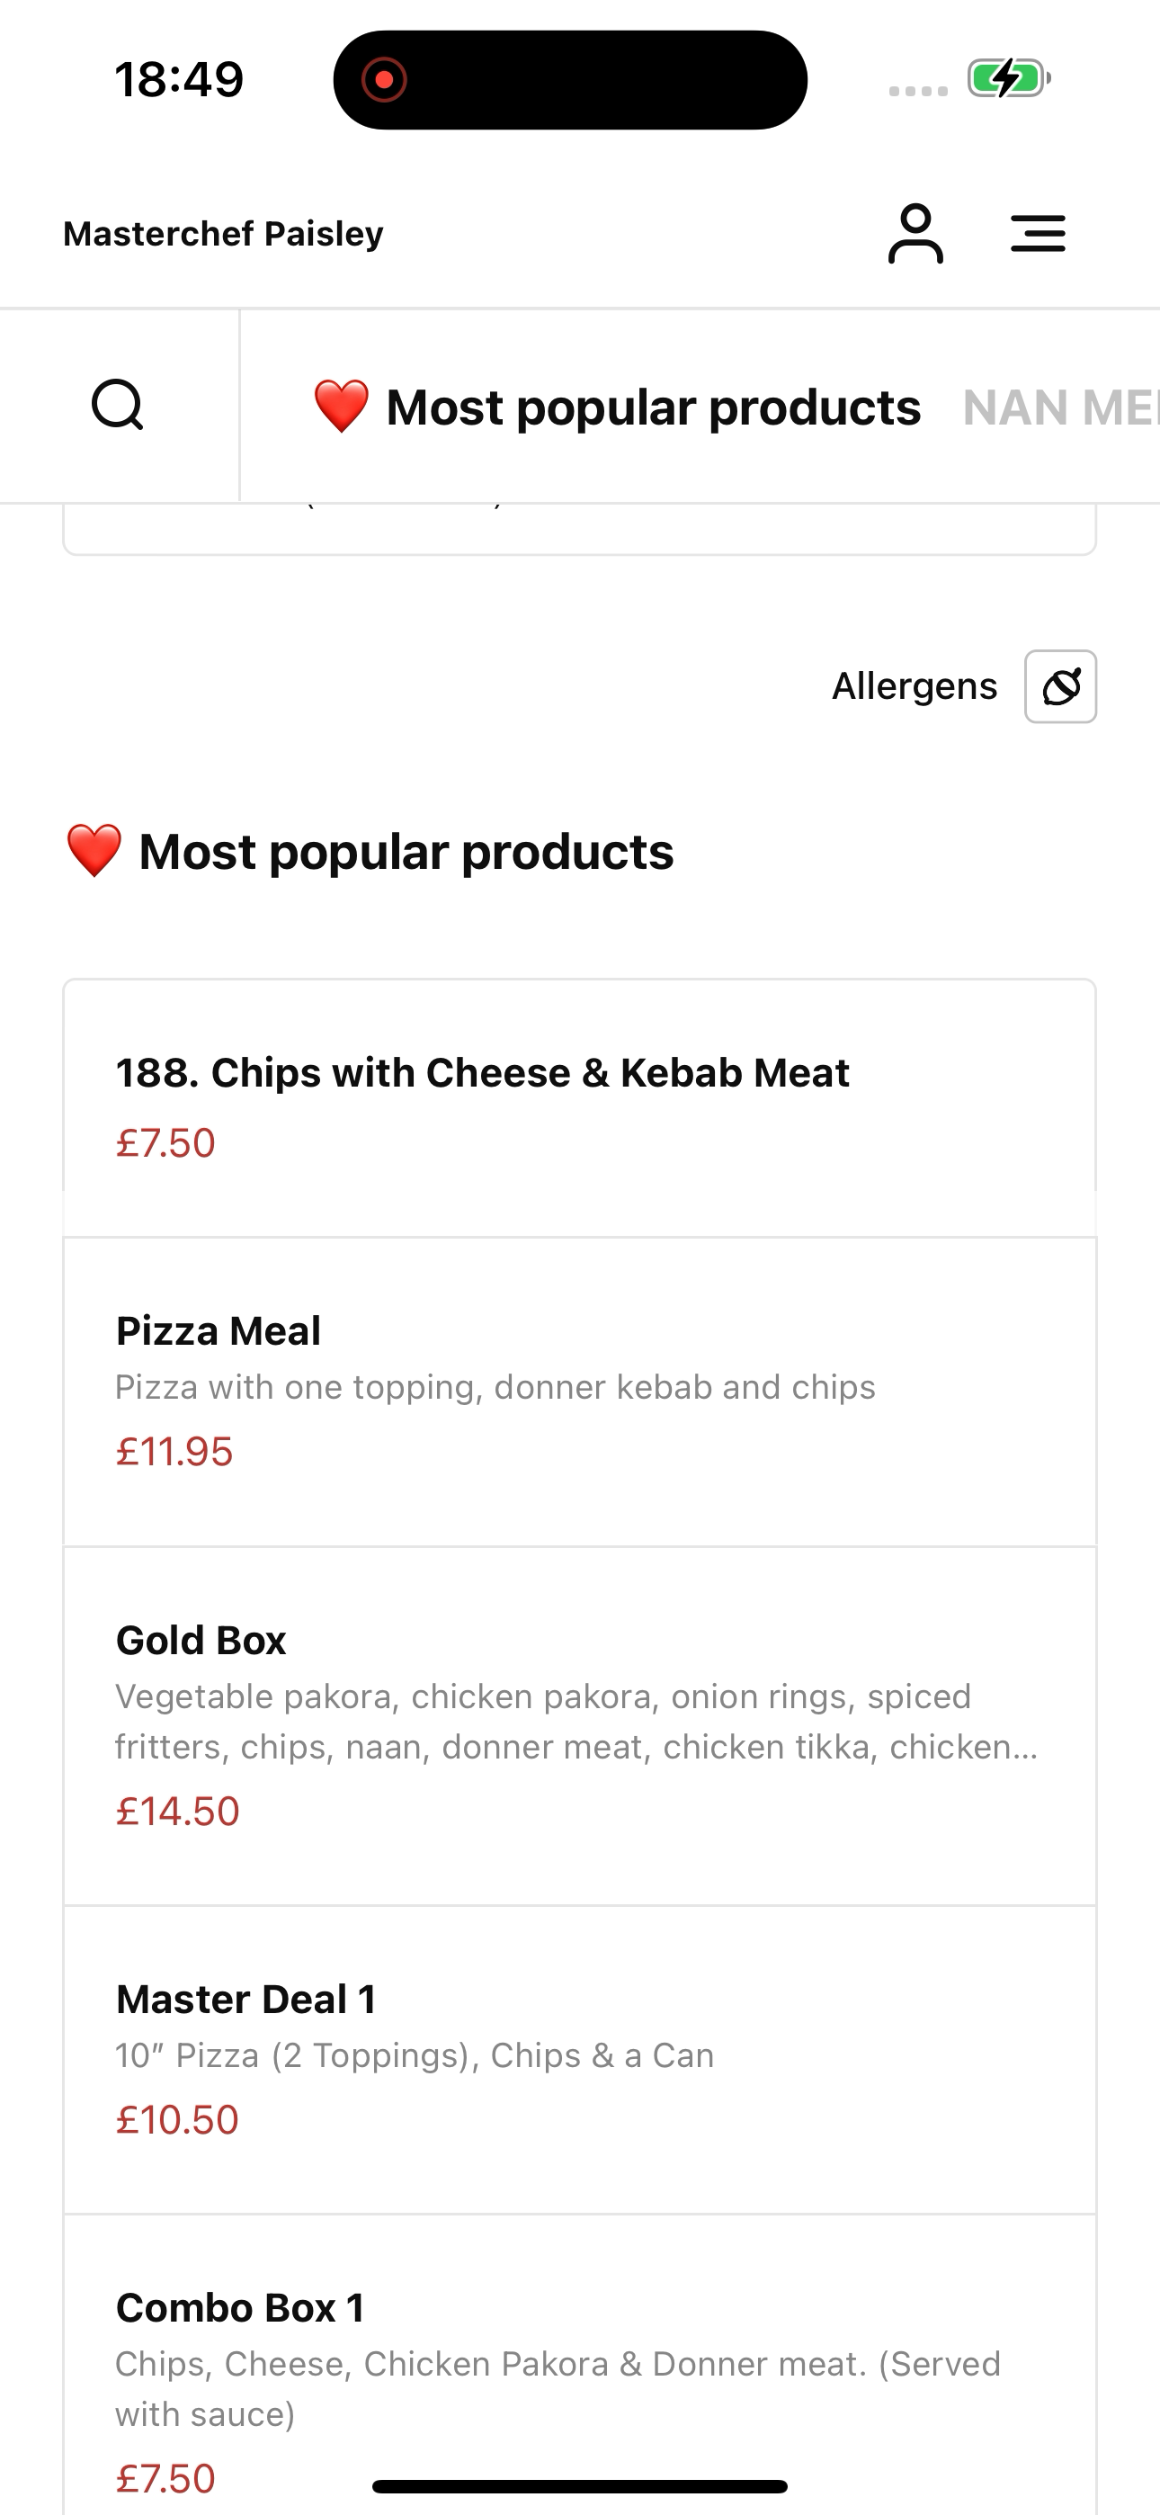Choose the Pizza Meal item

tap(580, 1392)
